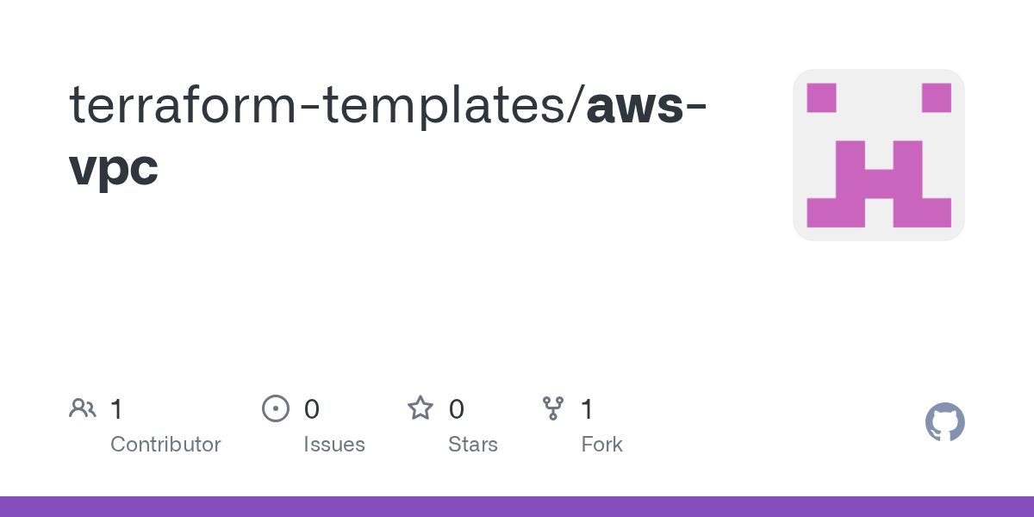1034x517 pixels.
Task: Click the contributors people icon
Action: pyautogui.click(x=83, y=408)
